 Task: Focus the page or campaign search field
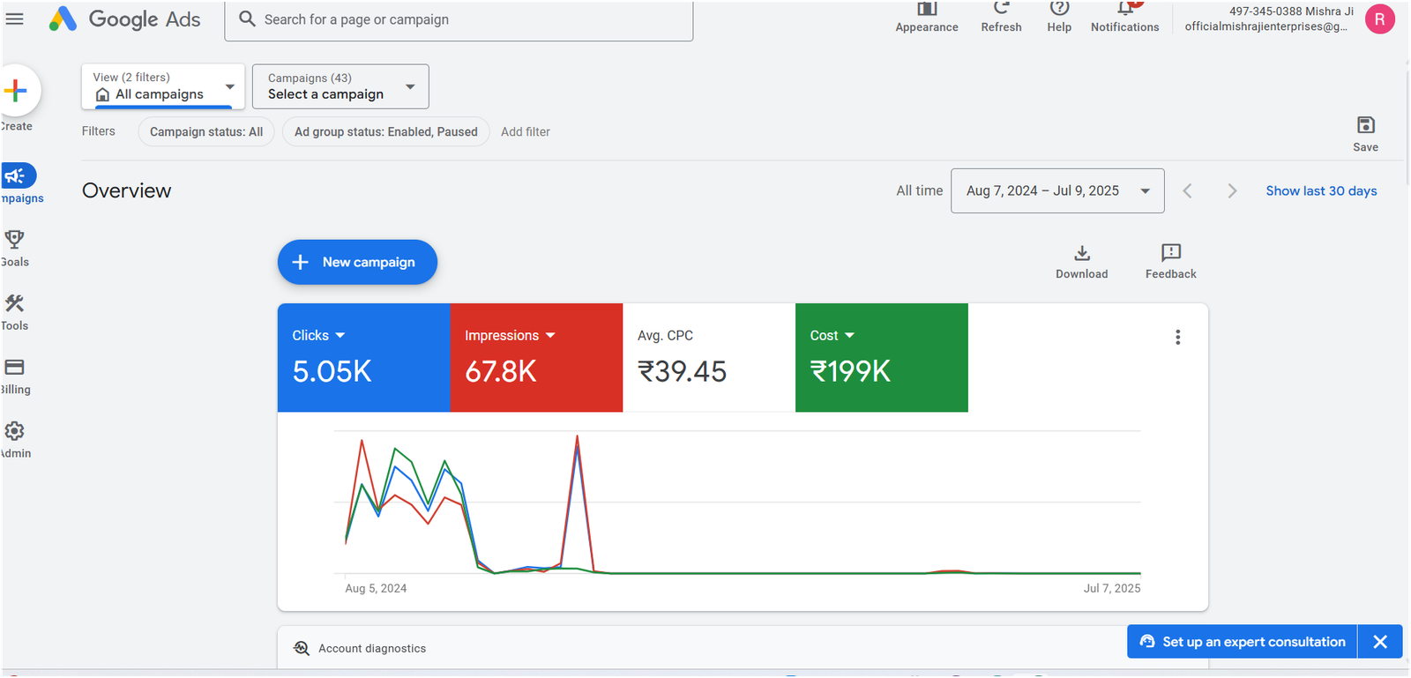click(x=459, y=19)
